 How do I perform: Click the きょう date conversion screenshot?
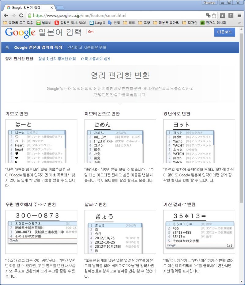click(120, 232)
